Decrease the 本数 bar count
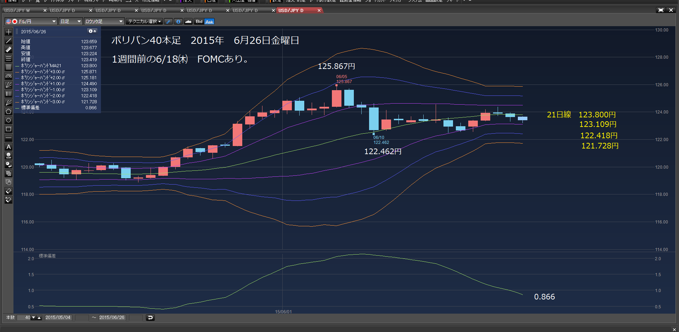Viewport: 679px width, 332px height. 34,318
